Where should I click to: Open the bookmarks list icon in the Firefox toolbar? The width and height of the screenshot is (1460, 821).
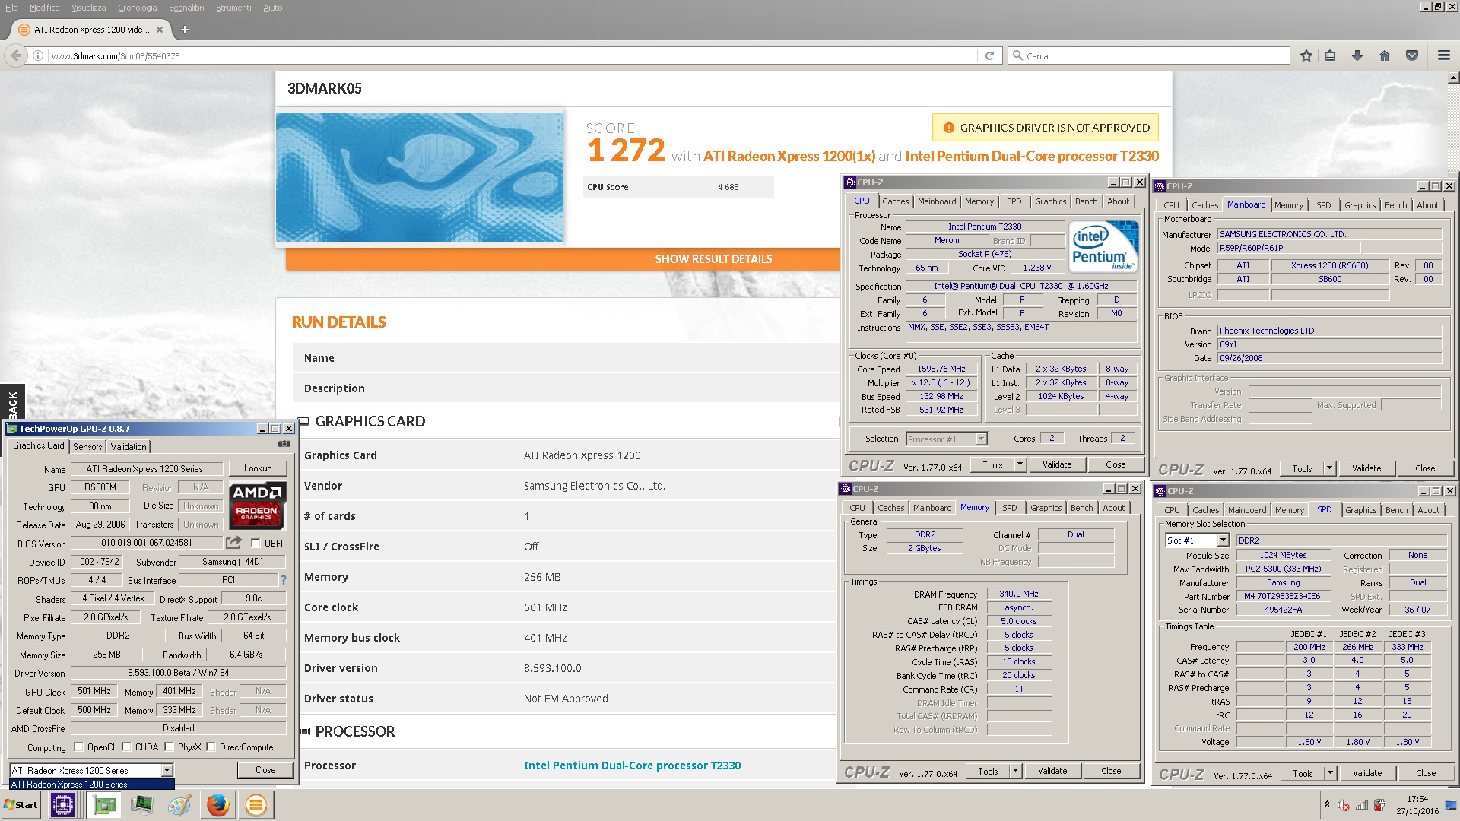pyautogui.click(x=1330, y=55)
